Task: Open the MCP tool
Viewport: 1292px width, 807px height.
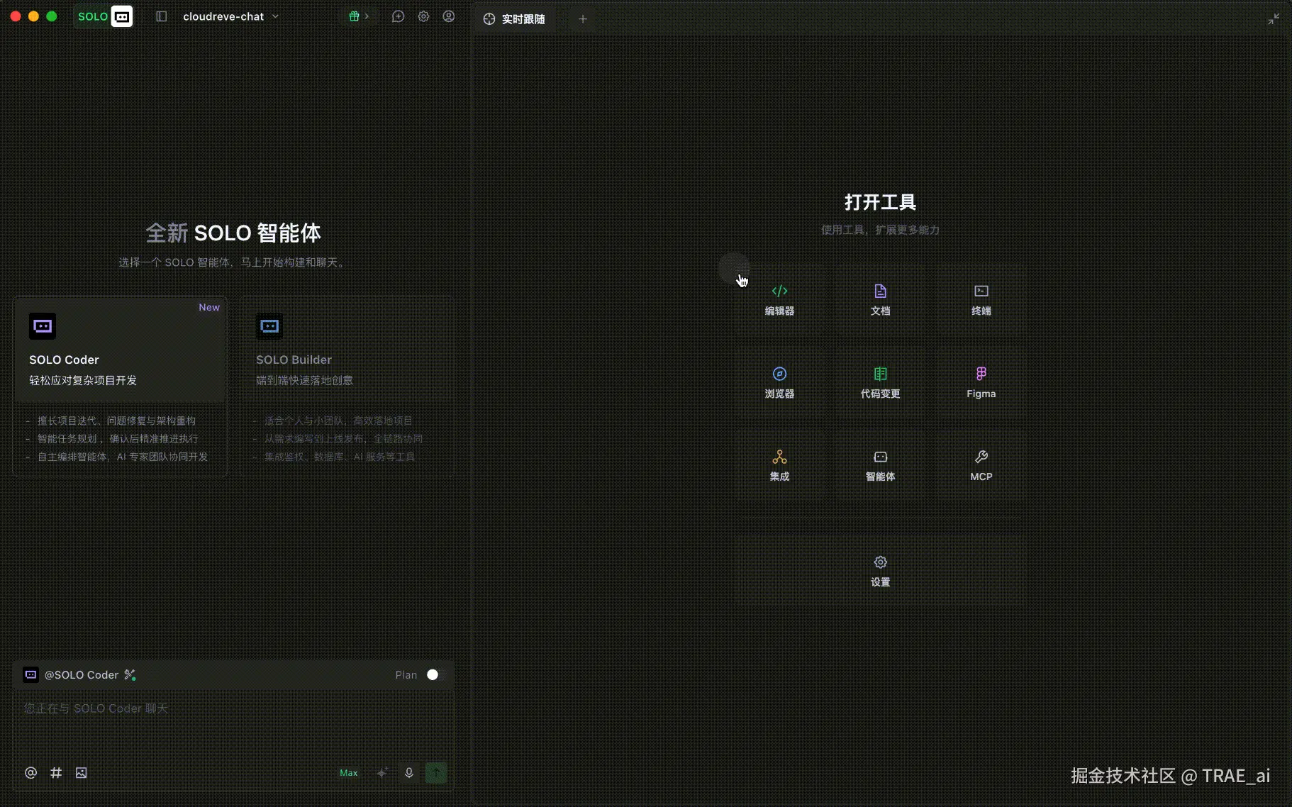Action: click(981, 466)
